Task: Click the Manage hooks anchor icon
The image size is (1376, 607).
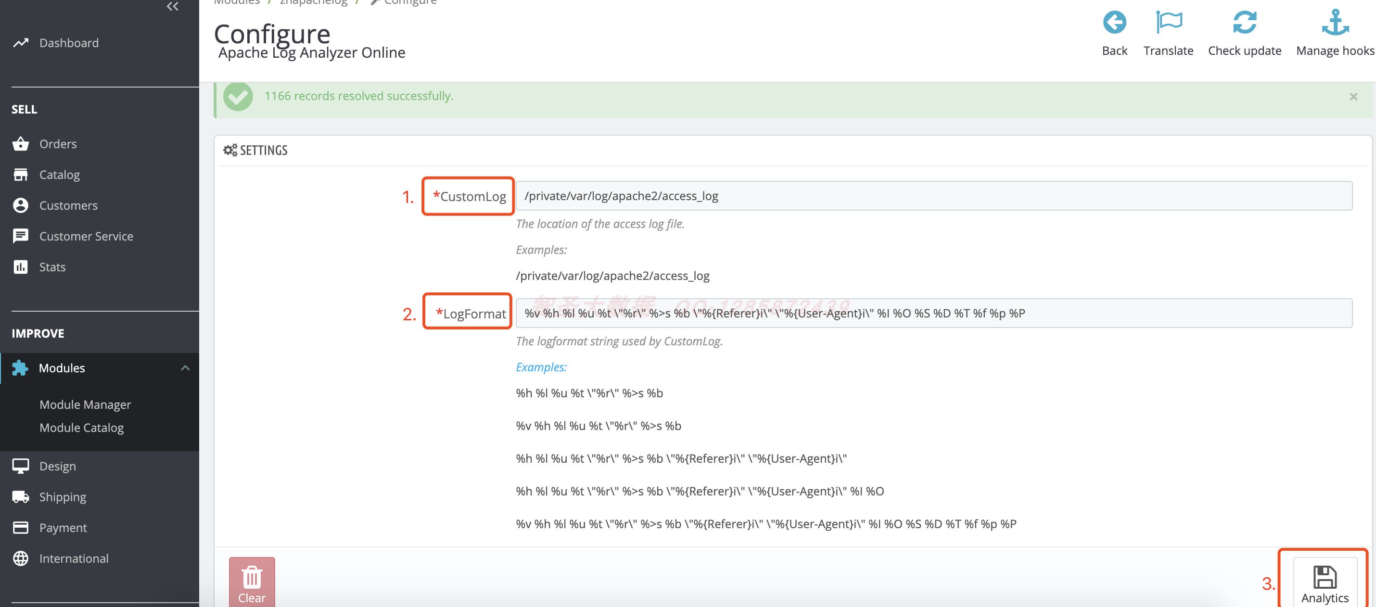Action: coord(1336,23)
